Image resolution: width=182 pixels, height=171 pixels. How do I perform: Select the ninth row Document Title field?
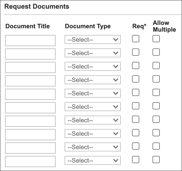(30, 148)
